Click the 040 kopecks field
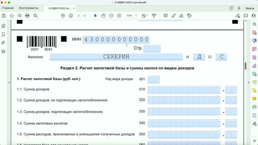Image resolution: width=258 pixels, height=145 pixels. click(x=231, y=123)
